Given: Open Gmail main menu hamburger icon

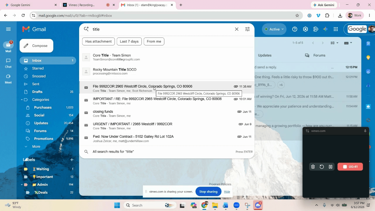Looking at the screenshot, I should [x=8, y=29].
